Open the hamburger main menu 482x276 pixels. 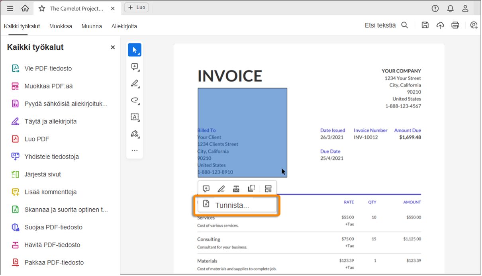[x=10, y=8]
